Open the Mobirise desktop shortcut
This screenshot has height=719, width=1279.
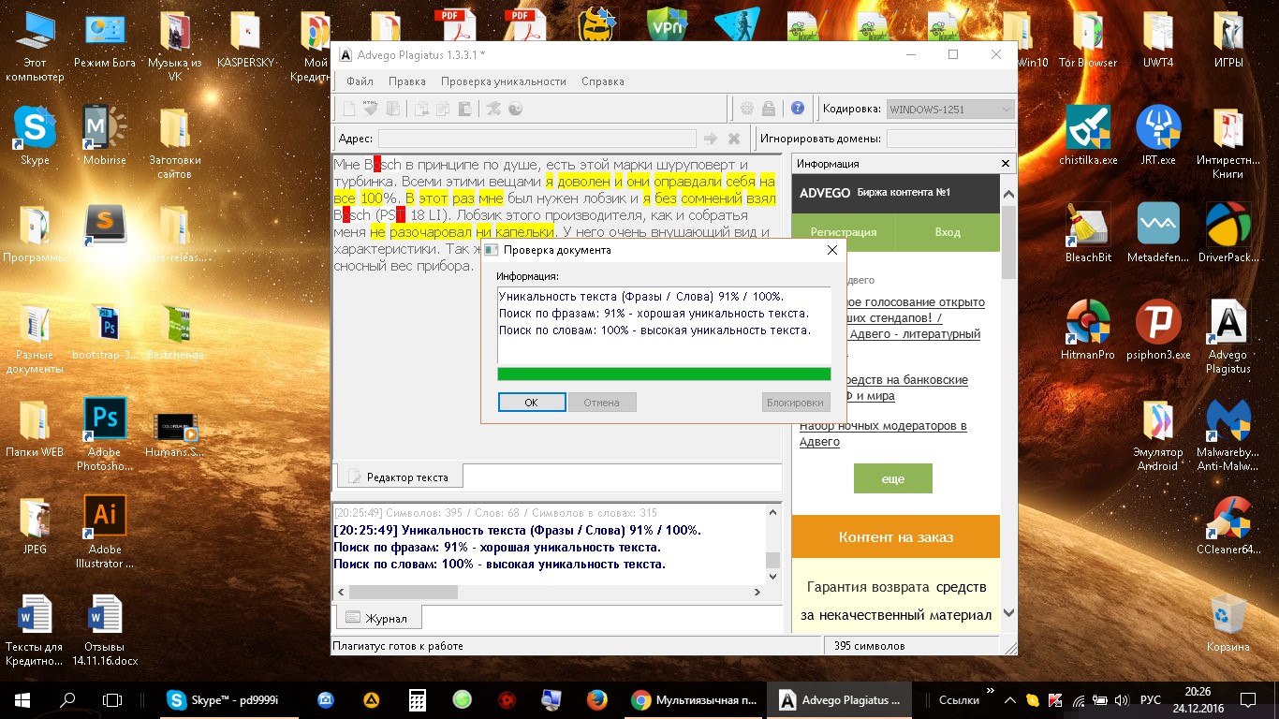point(106,135)
